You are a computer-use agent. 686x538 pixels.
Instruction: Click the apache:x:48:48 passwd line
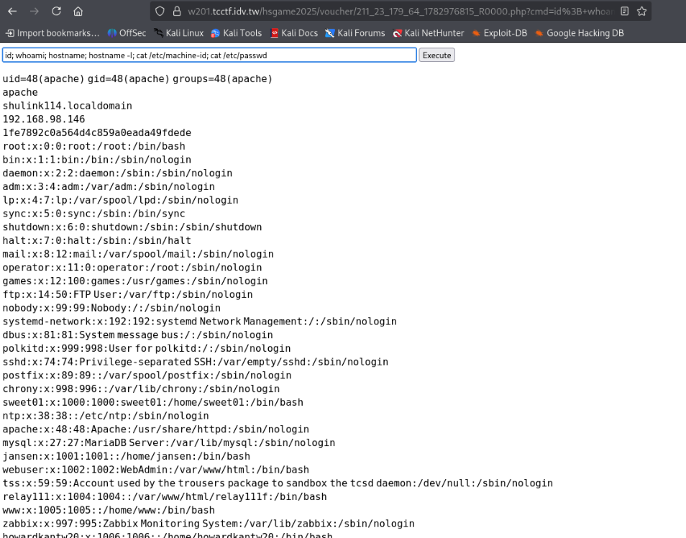pyautogui.click(x=156, y=429)
